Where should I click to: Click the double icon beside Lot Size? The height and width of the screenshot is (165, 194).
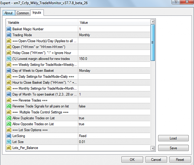click(x=9, y=142)
